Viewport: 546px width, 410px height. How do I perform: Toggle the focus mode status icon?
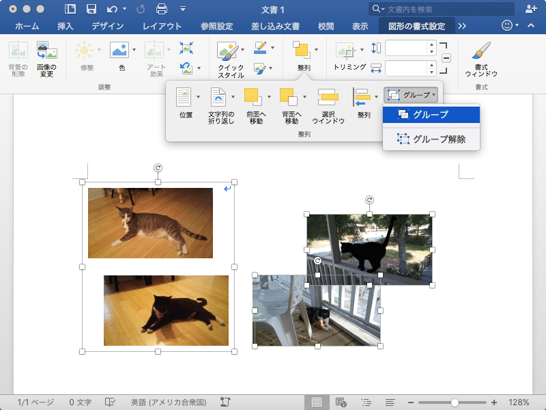(225, 402)
